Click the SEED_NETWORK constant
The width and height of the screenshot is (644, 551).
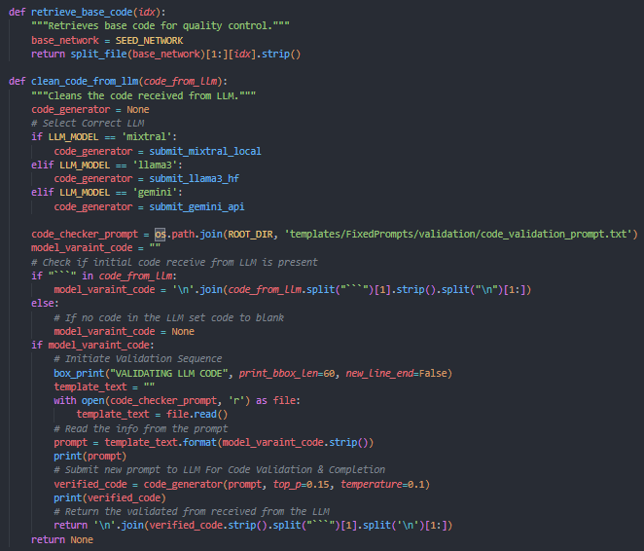tap(149, 40)
